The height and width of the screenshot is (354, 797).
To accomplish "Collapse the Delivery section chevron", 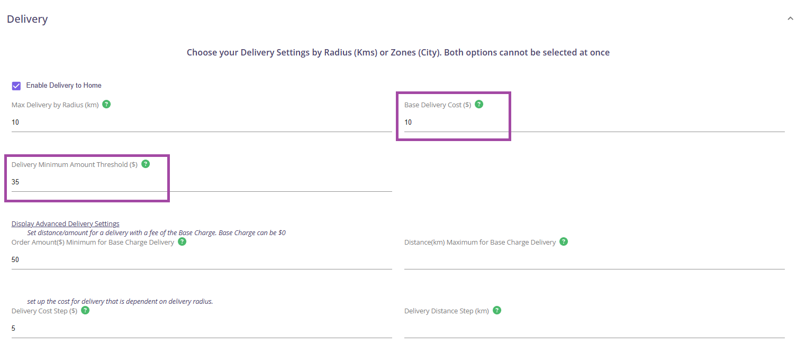I will tap(790, 19).
